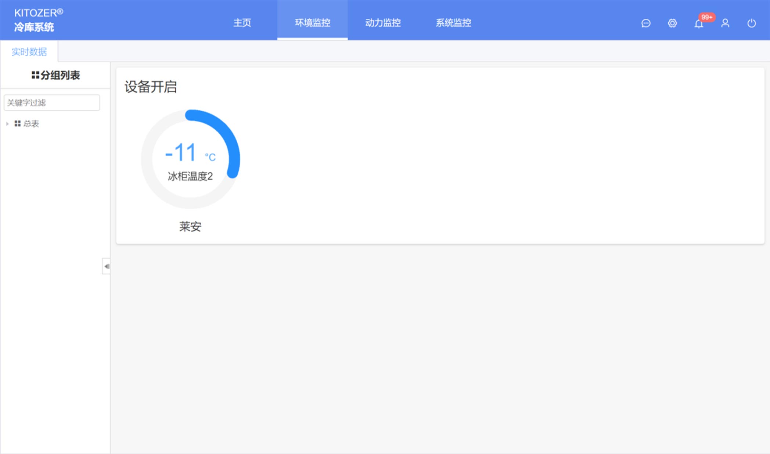This screenshot has width=770, height=454.
Task: Go to the 主页 tab
Action: point(242,23)
